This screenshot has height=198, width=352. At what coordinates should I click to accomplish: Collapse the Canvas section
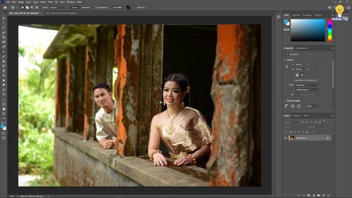285,60
